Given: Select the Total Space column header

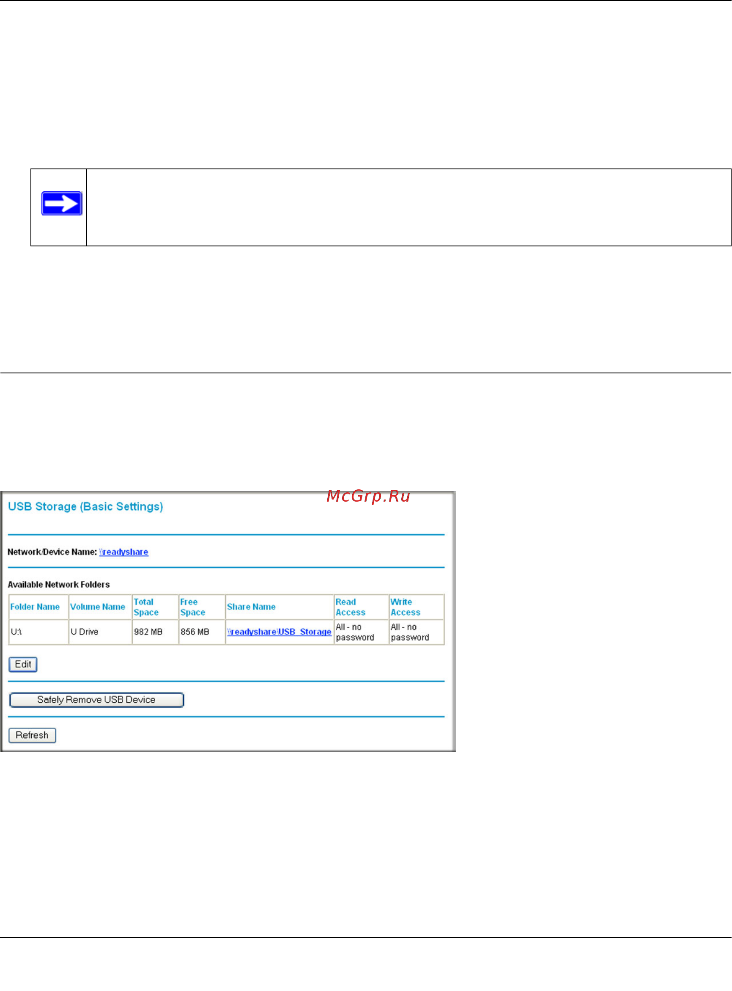Looking at the screenshot, I should [x=155, y=607].
